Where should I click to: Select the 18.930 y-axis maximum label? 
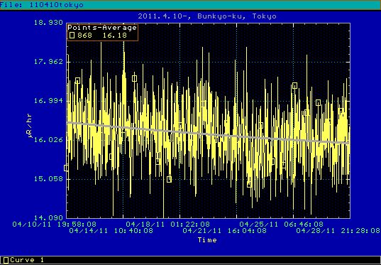48,23
